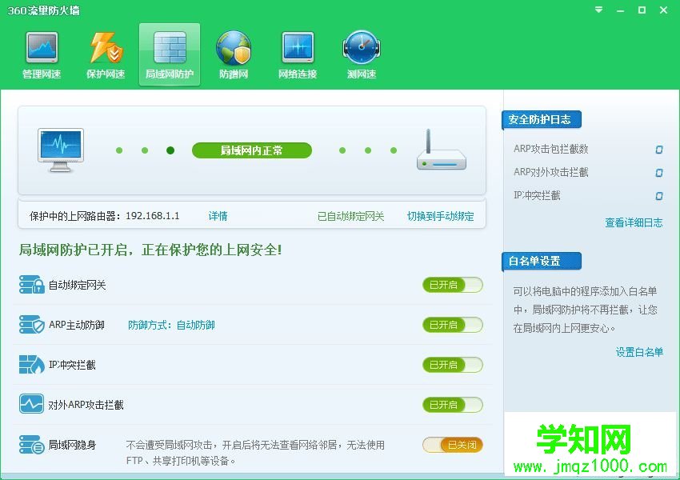
Task: Click the 自动绑定网关 lock icon
Action: pyautogui.click(x=32, y=285)
